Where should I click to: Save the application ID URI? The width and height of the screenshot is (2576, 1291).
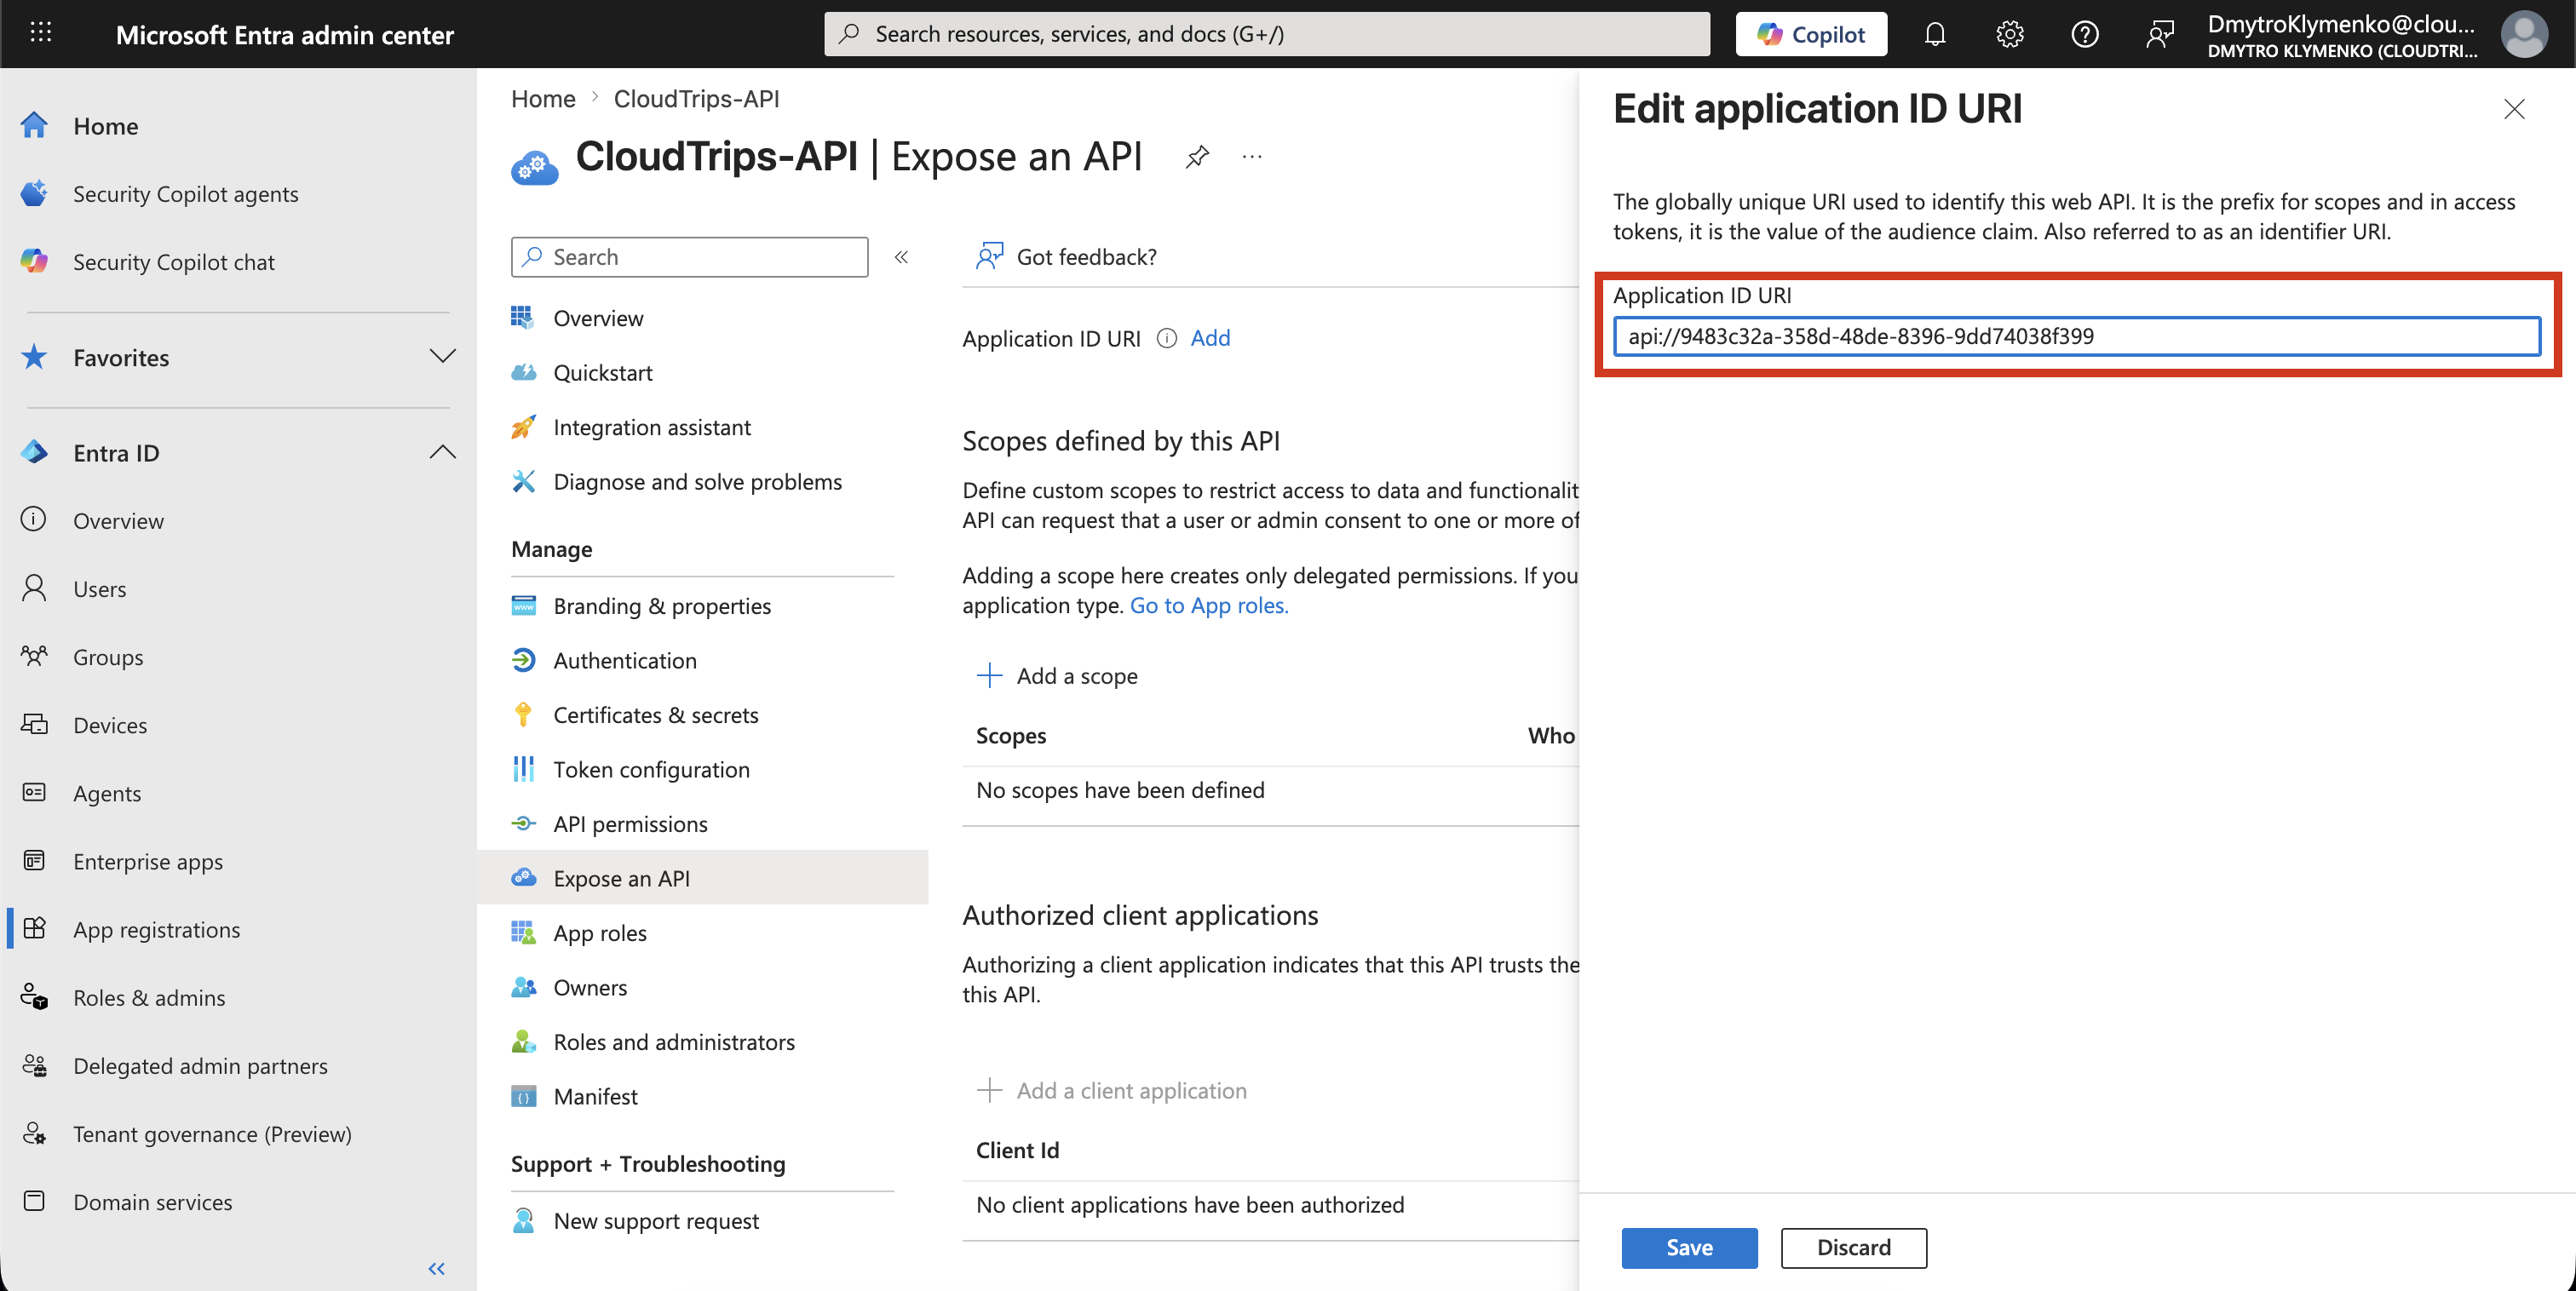pos(1689,1247)
